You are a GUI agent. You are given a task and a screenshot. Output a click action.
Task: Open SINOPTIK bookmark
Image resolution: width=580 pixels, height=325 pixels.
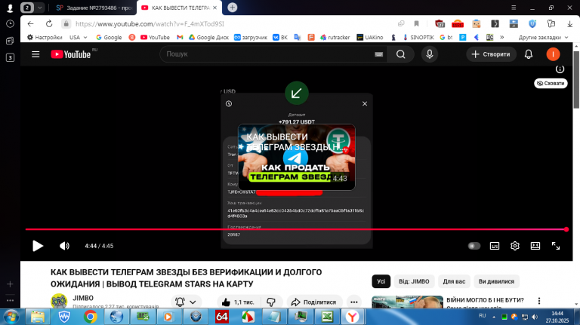(x=418, y=37)
